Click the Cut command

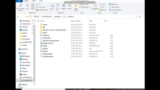click(x=38, y=4)
